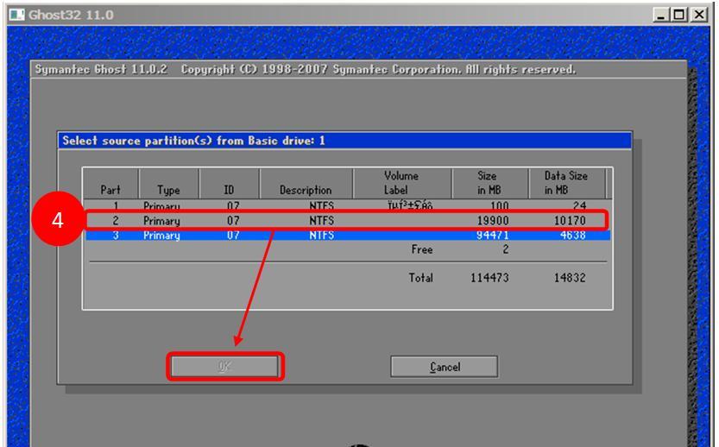Click the 4638 data size value

click(573, 236)
